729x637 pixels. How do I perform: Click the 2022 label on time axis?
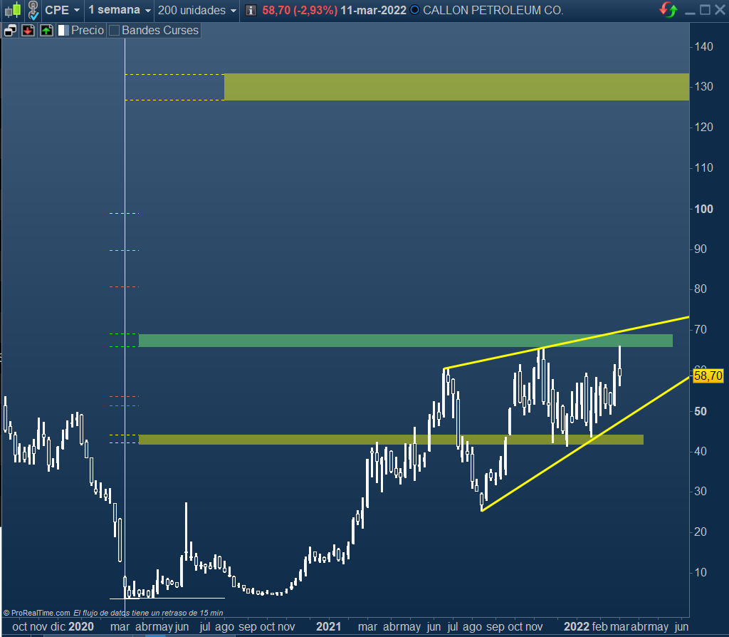click(x=577, y=627)
